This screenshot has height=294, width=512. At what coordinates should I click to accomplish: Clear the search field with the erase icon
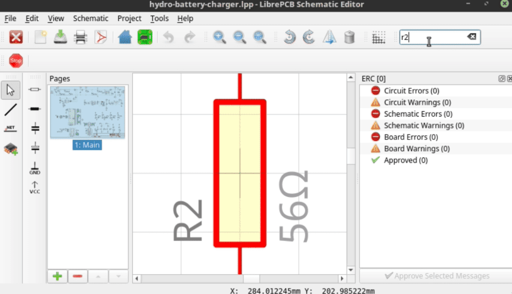point(471,36)
